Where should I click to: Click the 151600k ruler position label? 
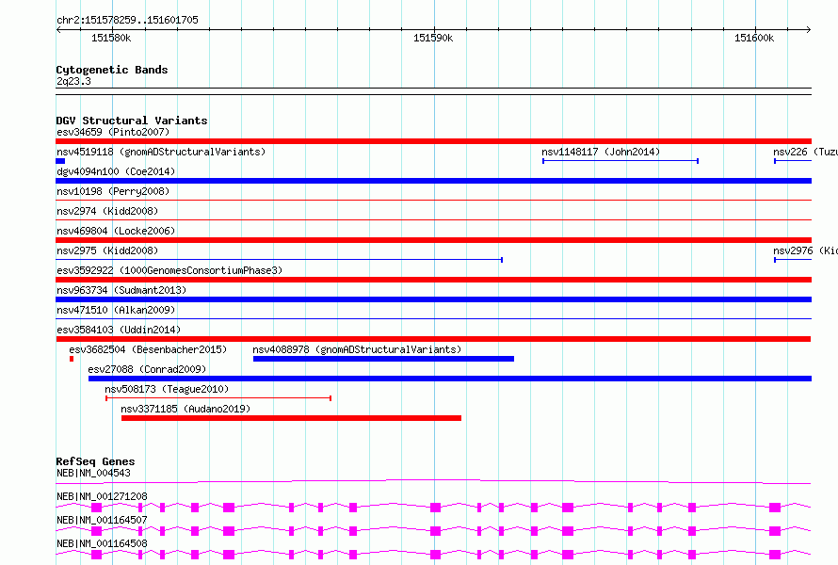point(754,38)
